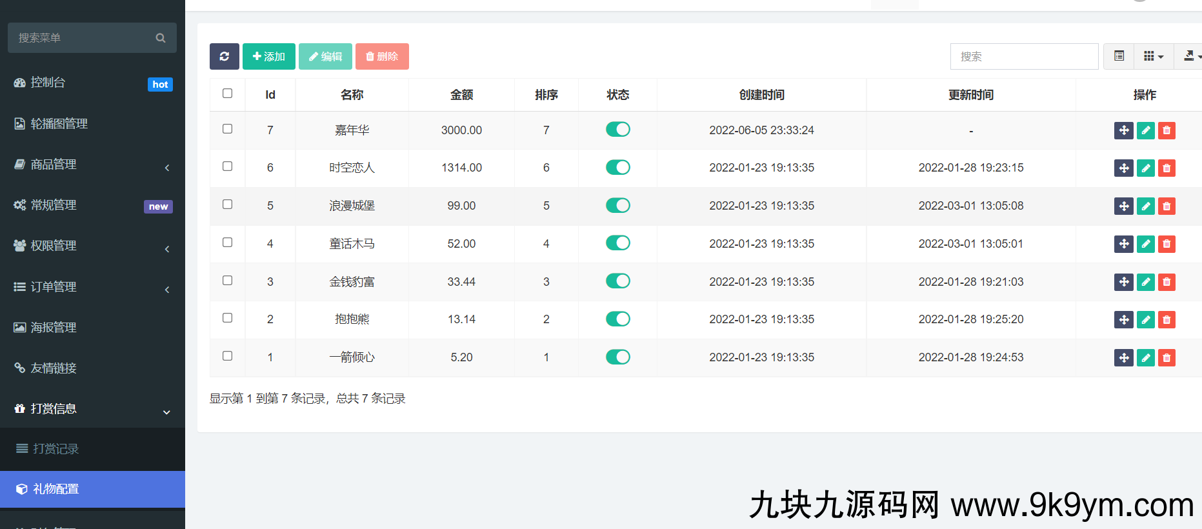Disable the status toggle for 金钱豹富
This screenshot has width=1202, height=529.
tap(617, 281)
